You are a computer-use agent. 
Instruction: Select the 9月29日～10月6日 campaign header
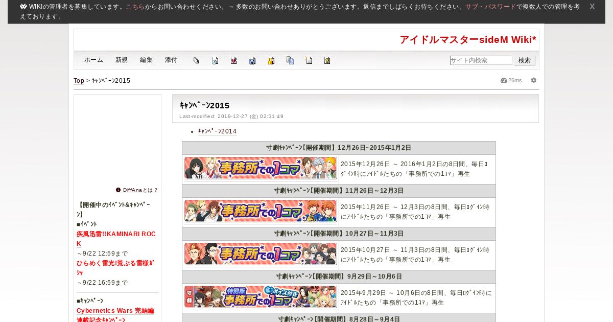click(339, 277)
